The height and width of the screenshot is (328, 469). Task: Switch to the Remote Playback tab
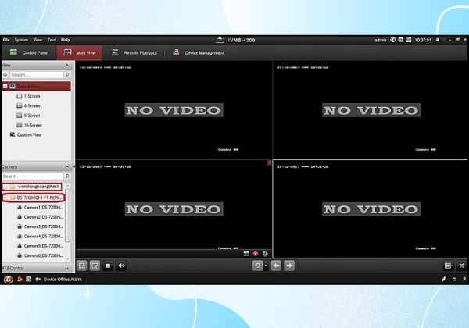pos(134,52)
